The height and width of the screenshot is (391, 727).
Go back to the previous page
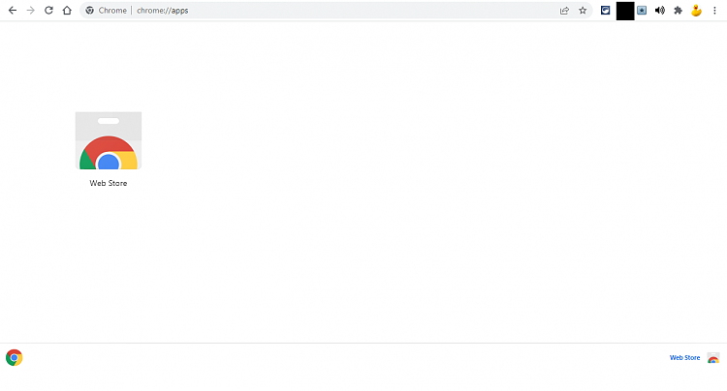click(13, 11)
